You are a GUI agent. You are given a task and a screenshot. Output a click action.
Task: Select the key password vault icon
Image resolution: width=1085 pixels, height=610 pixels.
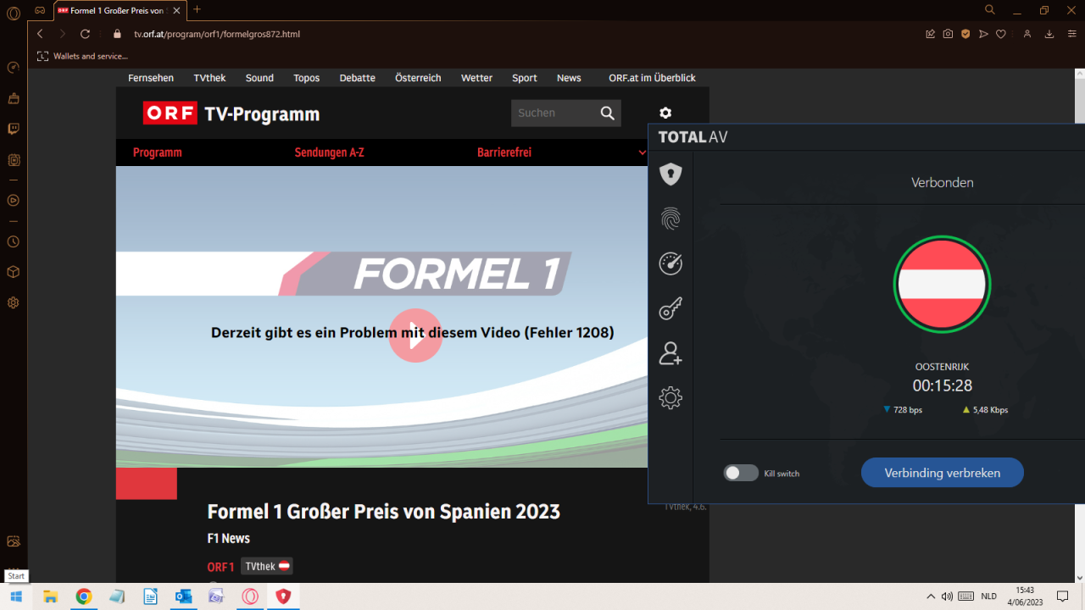tap(670, 309)
